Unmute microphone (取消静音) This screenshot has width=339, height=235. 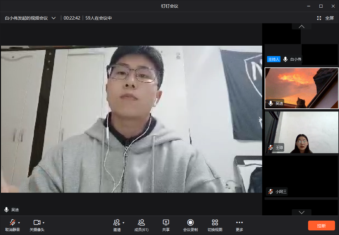pos(13,223)
